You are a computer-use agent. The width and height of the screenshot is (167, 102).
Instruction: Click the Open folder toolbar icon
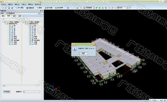coord(6,8)
